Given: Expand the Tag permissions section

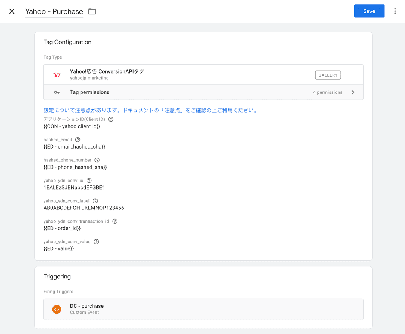Looking at the screenshot, I should [353, 92].
